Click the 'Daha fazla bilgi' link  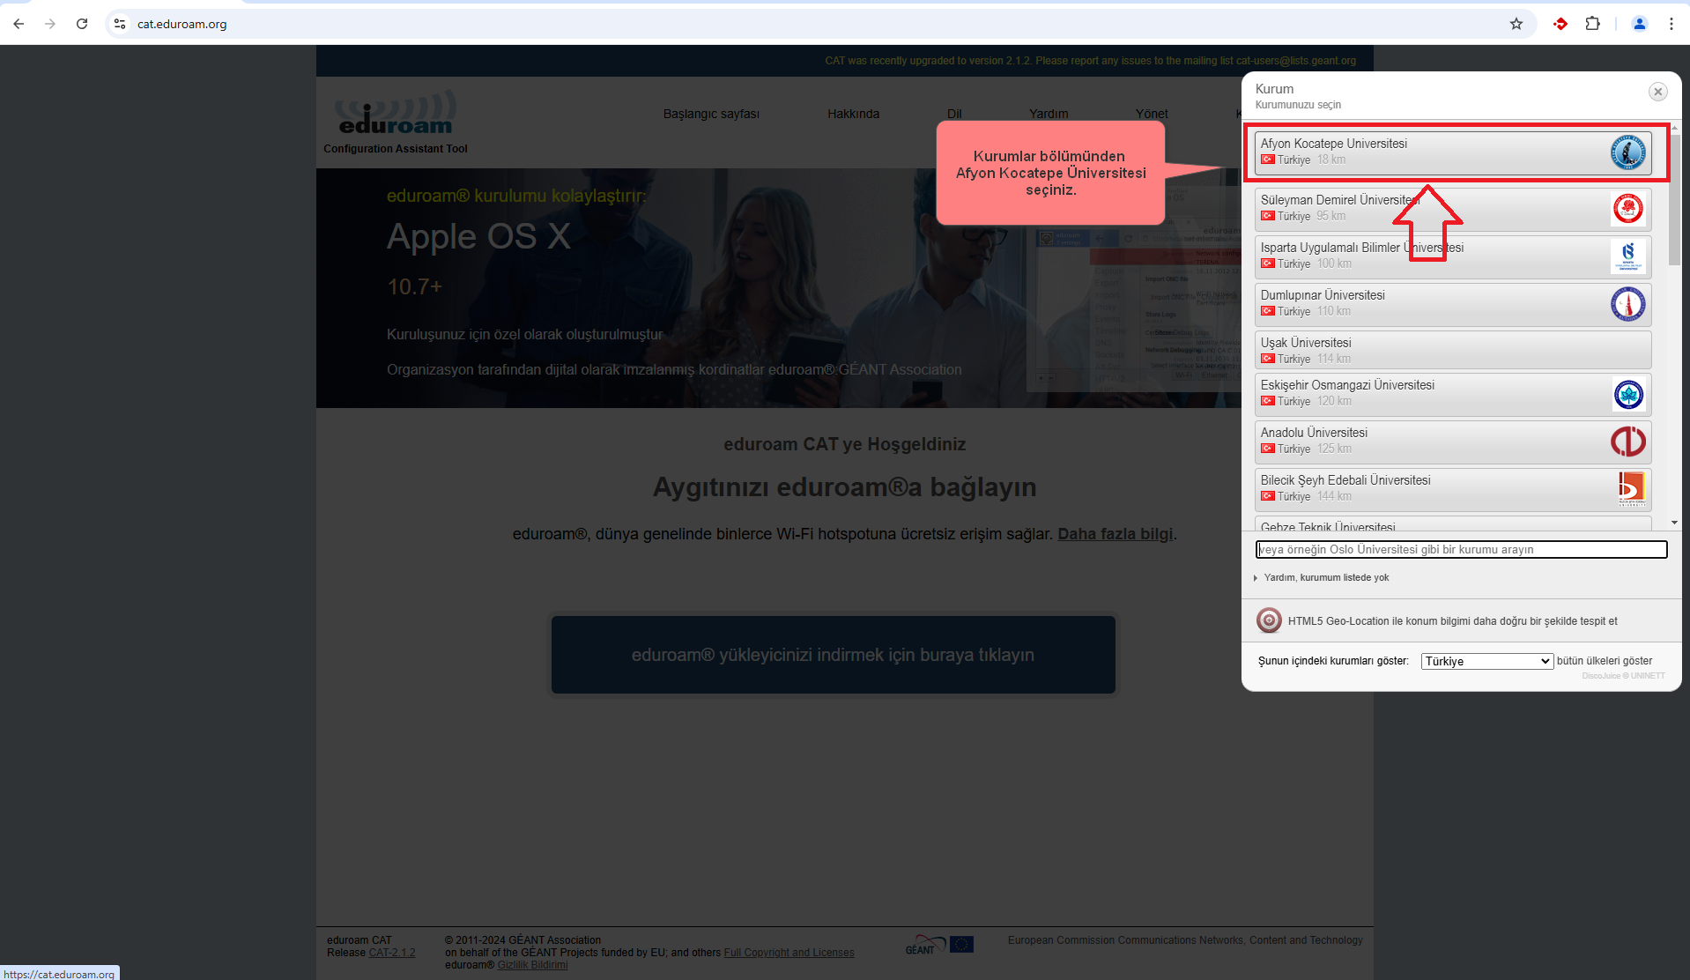coord(1115,534)
